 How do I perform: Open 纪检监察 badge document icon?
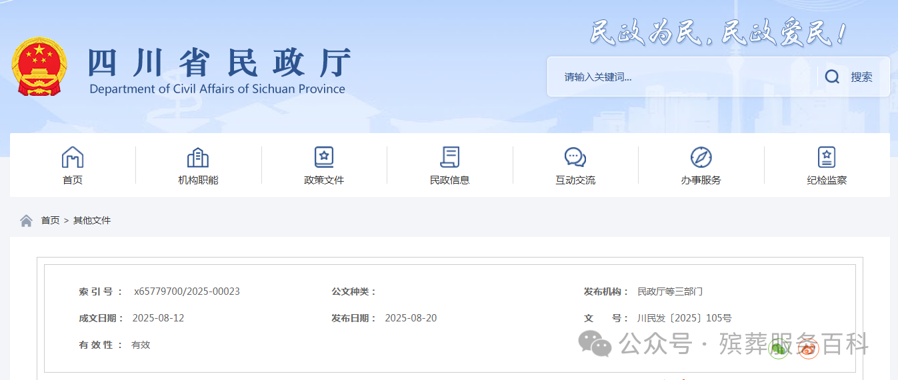coord(827,158)
